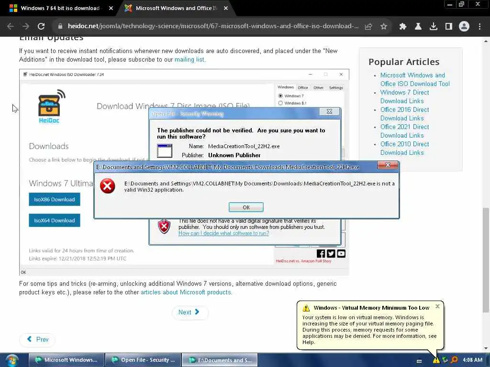
Task: Click the Next page button
Action: tap(189, 312)
